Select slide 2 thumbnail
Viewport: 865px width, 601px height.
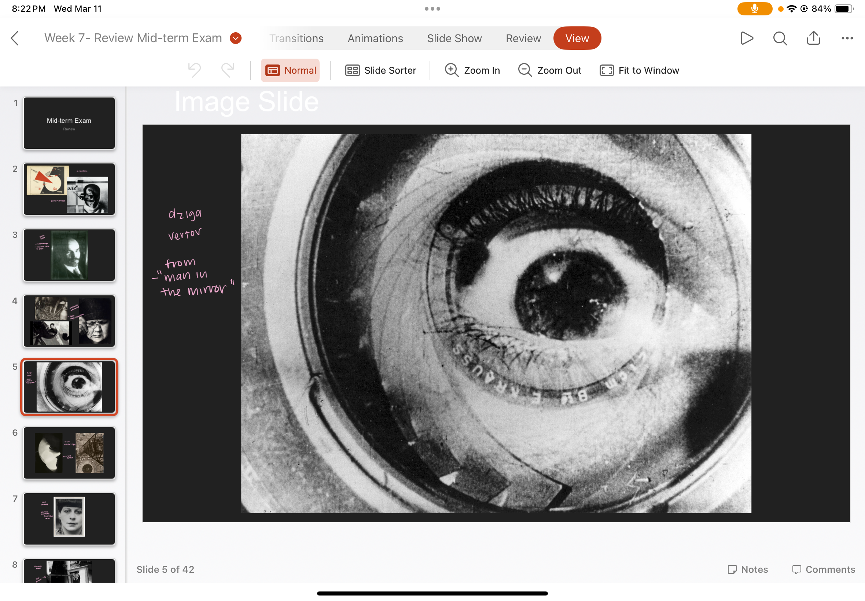[69, 189]
